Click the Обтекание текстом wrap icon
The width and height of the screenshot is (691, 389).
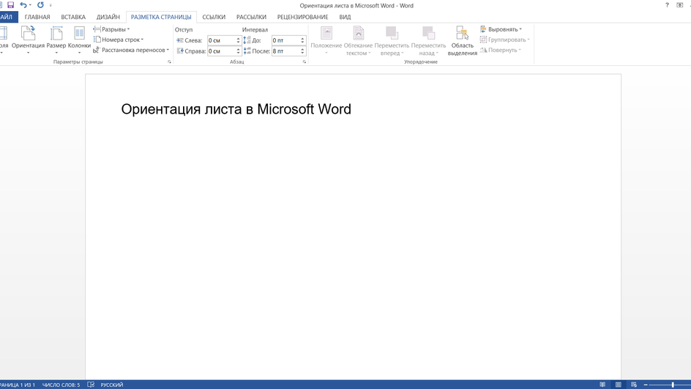358,33
